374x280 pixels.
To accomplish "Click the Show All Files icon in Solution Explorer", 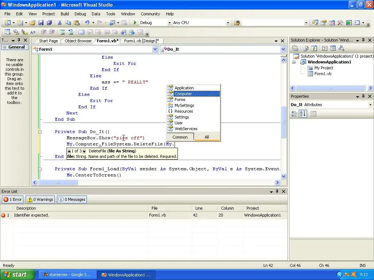I will (306, 48).
